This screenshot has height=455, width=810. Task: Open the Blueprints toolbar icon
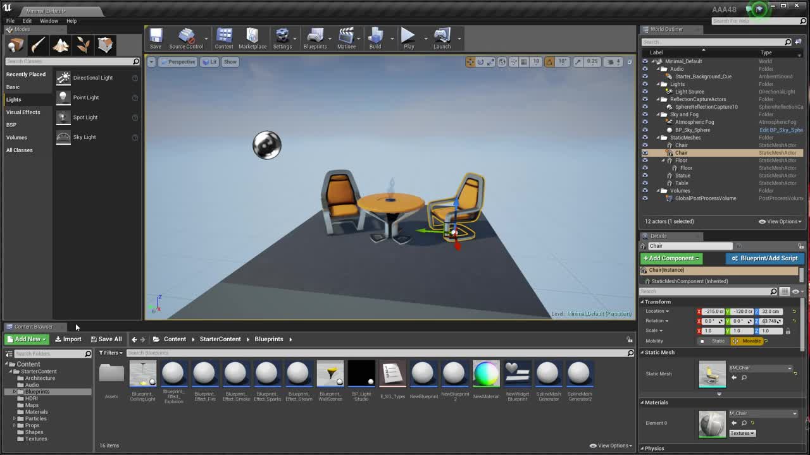coord(315,39)
